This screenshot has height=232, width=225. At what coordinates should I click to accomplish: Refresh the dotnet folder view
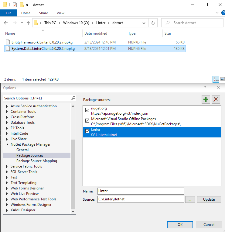(x=153, y=23)
